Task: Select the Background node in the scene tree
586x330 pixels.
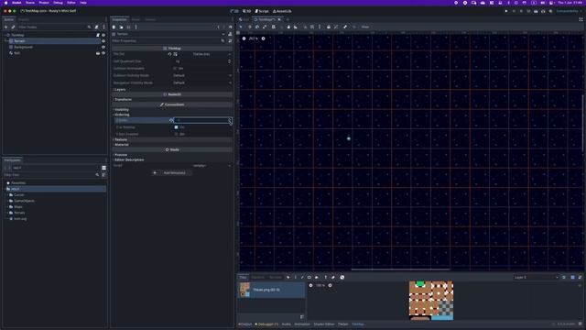Action: click(x=23, y=47)
